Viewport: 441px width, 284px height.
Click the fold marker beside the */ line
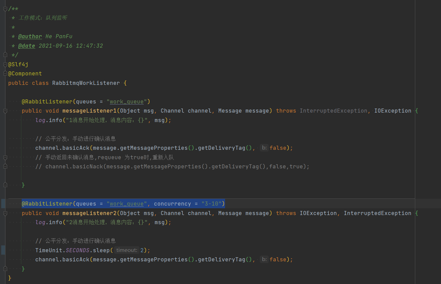(5, 55)
